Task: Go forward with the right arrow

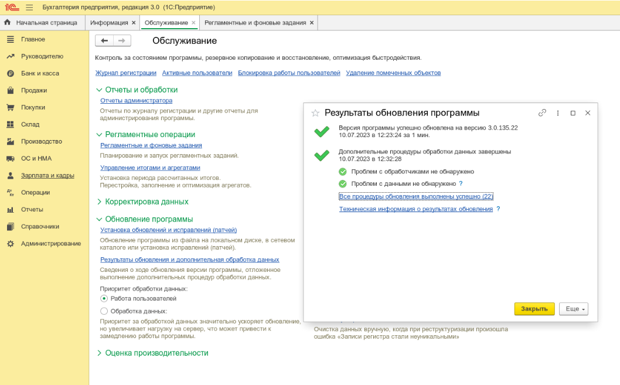Action: pos(122,40)
